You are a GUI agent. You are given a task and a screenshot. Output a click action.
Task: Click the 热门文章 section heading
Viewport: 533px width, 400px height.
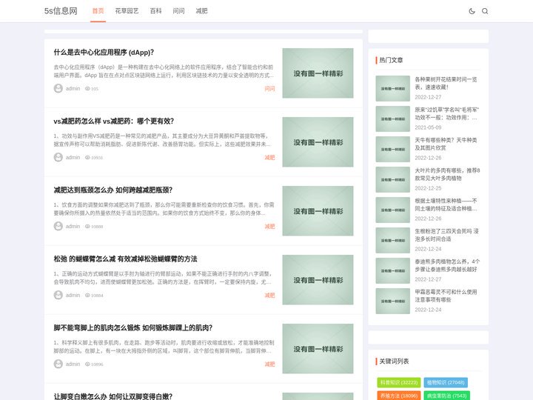tap(391, 60)
